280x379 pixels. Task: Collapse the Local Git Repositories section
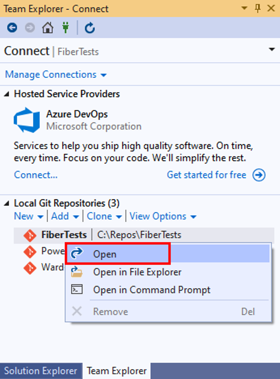[x=7, y=203]
